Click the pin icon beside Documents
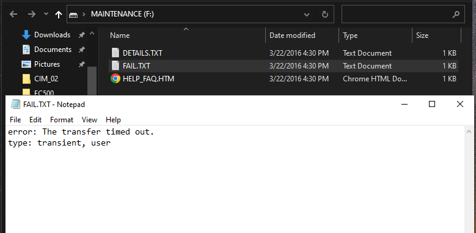476x233 pixels. (x=81, y=50)
